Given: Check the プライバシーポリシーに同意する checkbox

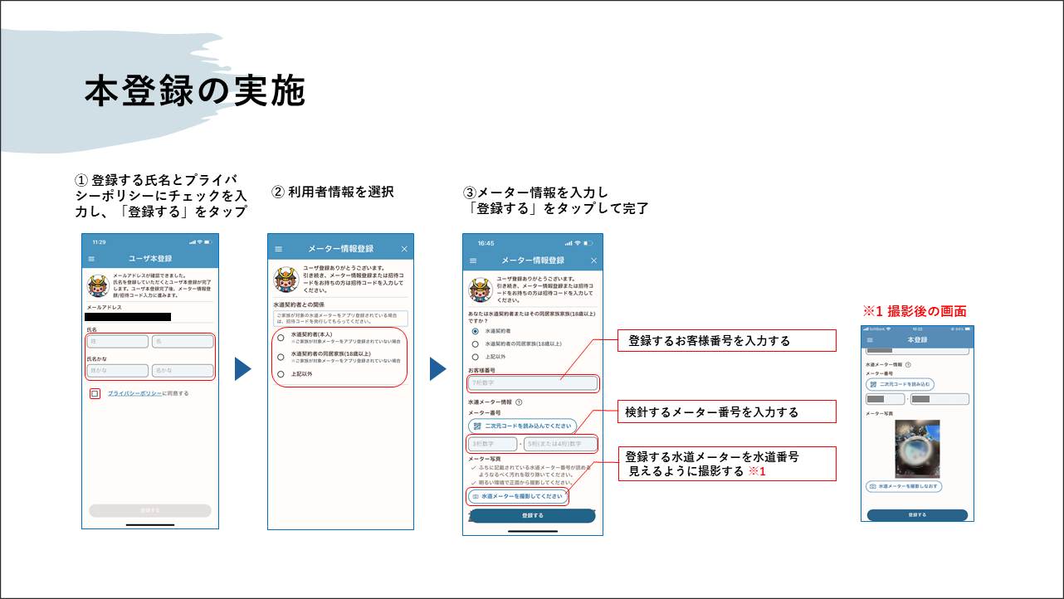Looking at the screenshot, I should (x=95, y=394).
